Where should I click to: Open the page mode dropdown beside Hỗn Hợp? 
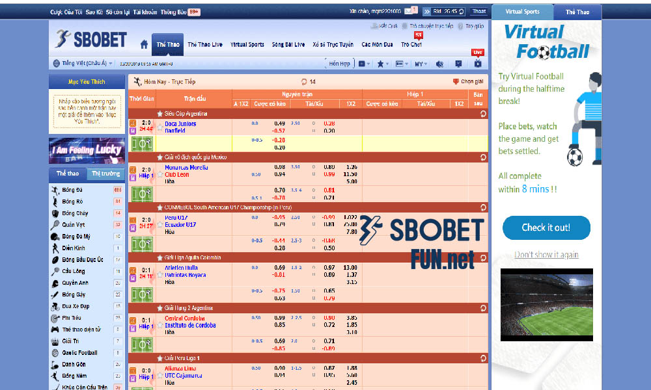(364, 64)
